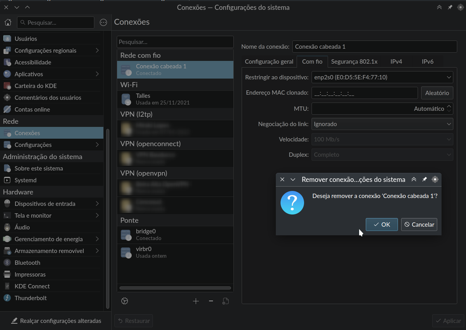Click the MTU spinner arrows
The image size is (466, 330).
449,108
